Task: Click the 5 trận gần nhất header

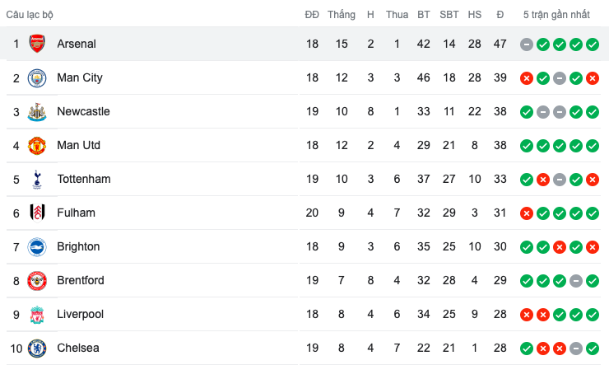Action: [556, 15]
